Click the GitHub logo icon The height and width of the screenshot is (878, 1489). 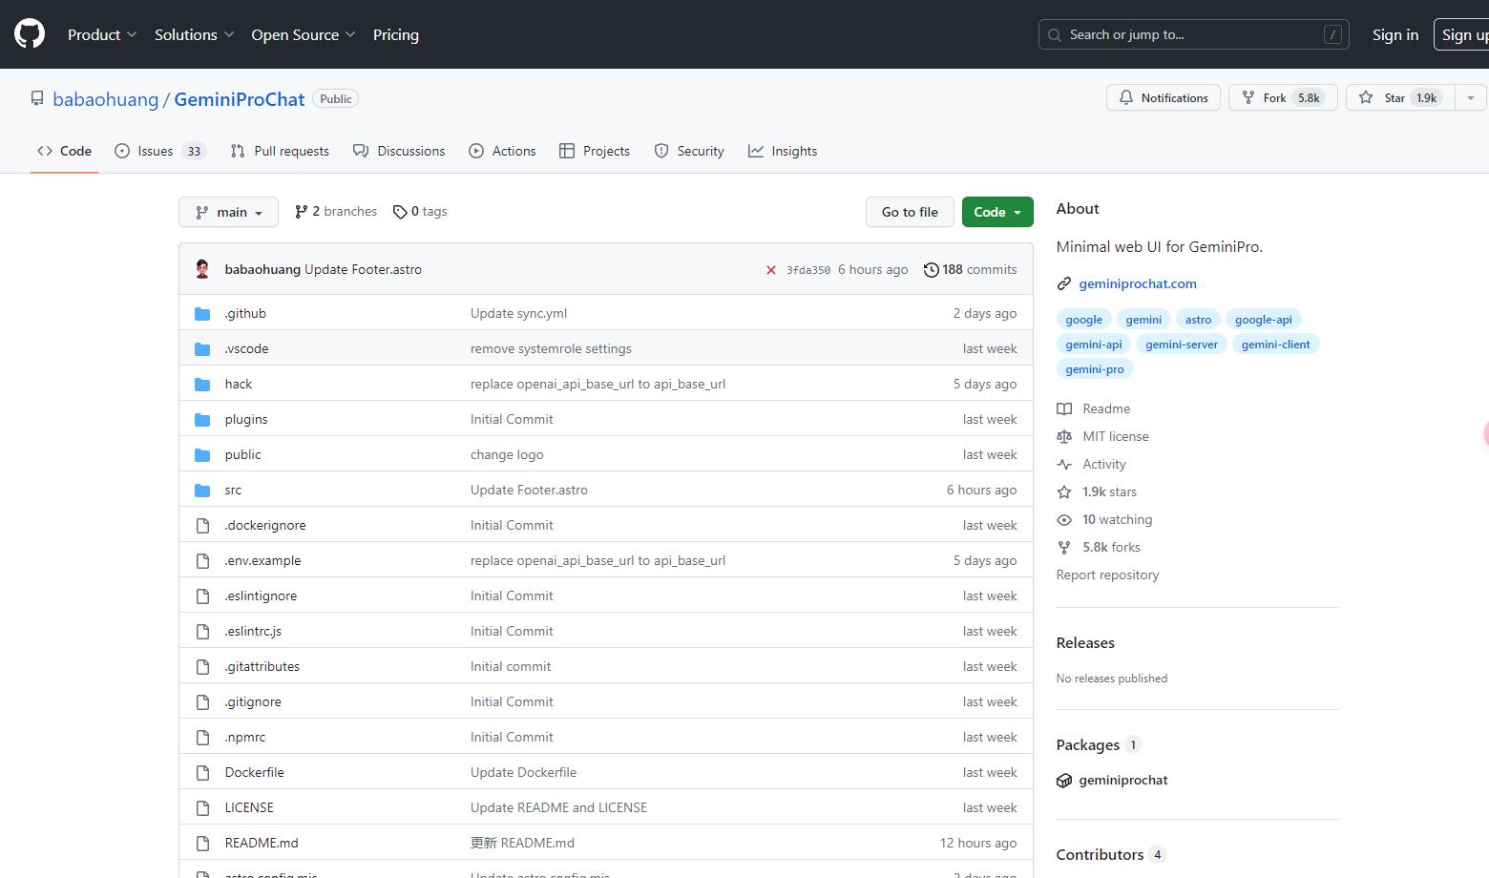pos(30,34)
